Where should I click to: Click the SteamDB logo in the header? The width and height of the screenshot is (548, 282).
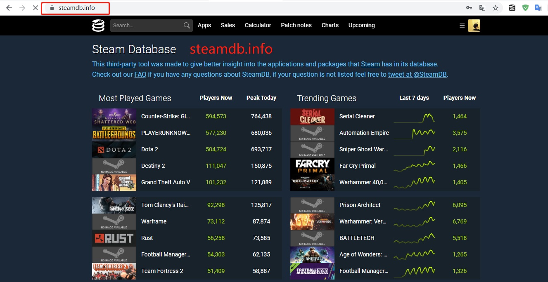tap(98, 26)
